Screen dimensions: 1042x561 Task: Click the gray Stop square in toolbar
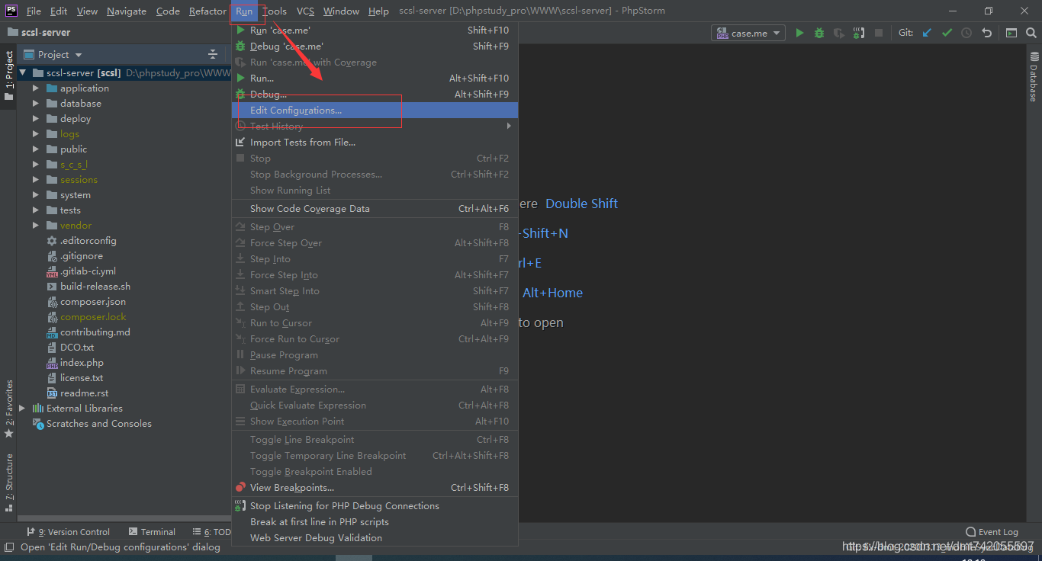[x=878, y=33]
